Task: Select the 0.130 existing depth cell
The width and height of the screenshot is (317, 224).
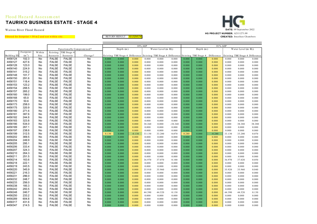Action: coord(108,134)
